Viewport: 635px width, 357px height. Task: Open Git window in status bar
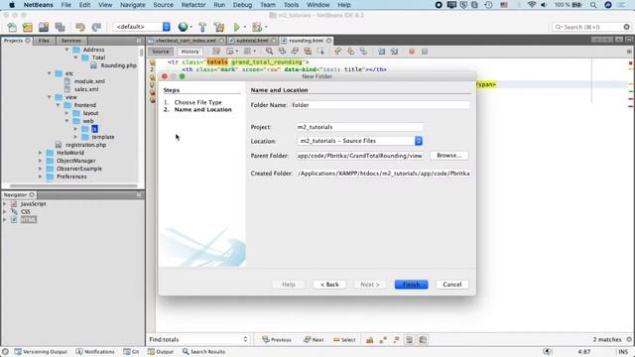[131, 352]
